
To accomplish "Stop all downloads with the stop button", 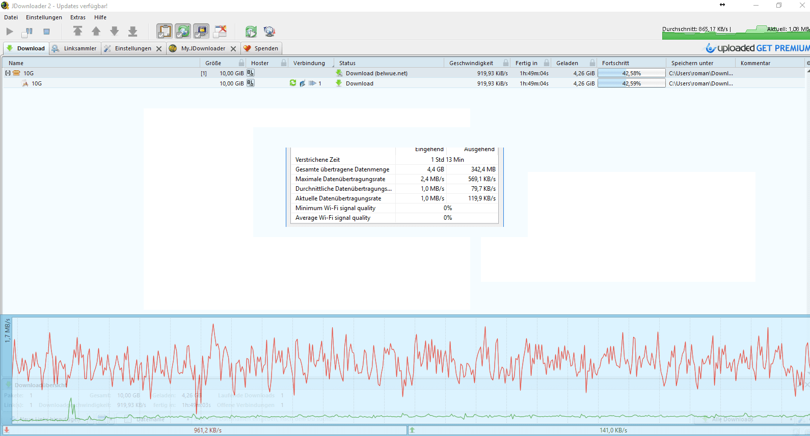I will pyautogui.click(x=46, y=32).
